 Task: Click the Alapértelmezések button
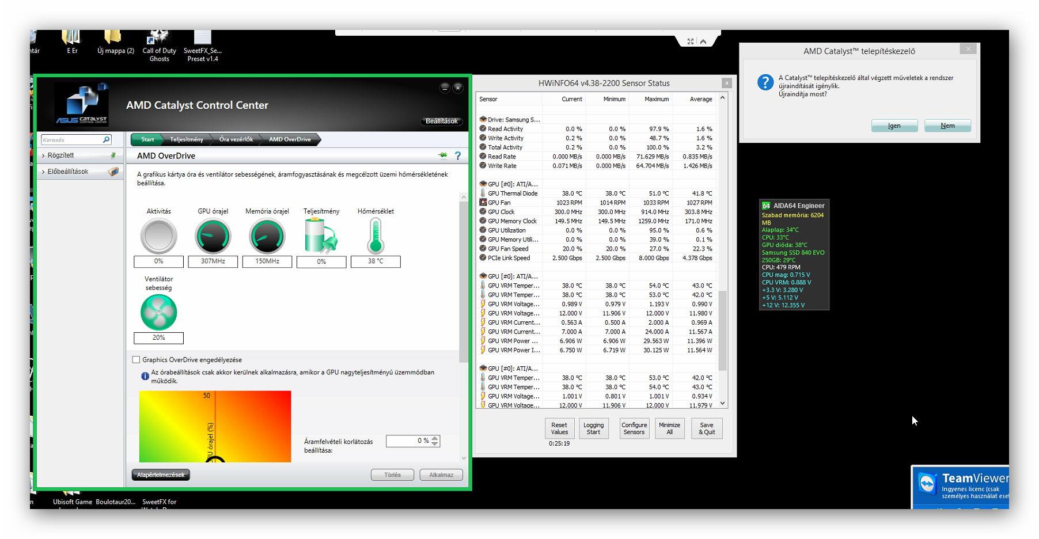point(161,475)
